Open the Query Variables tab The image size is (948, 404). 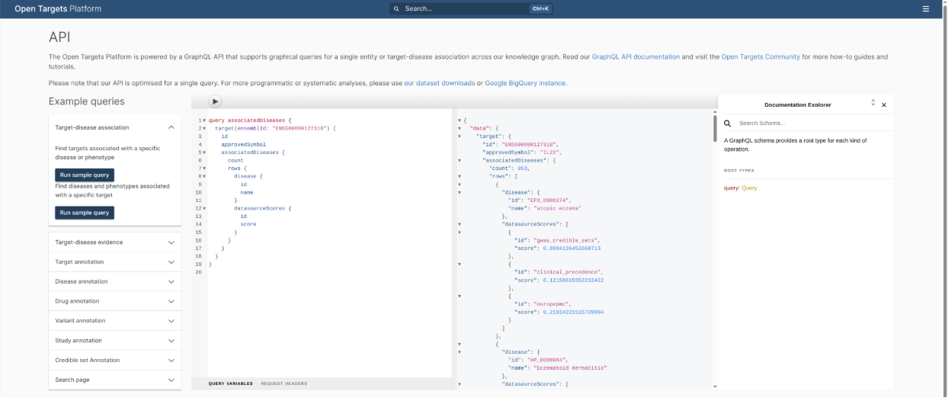click(x=231, y=383)
